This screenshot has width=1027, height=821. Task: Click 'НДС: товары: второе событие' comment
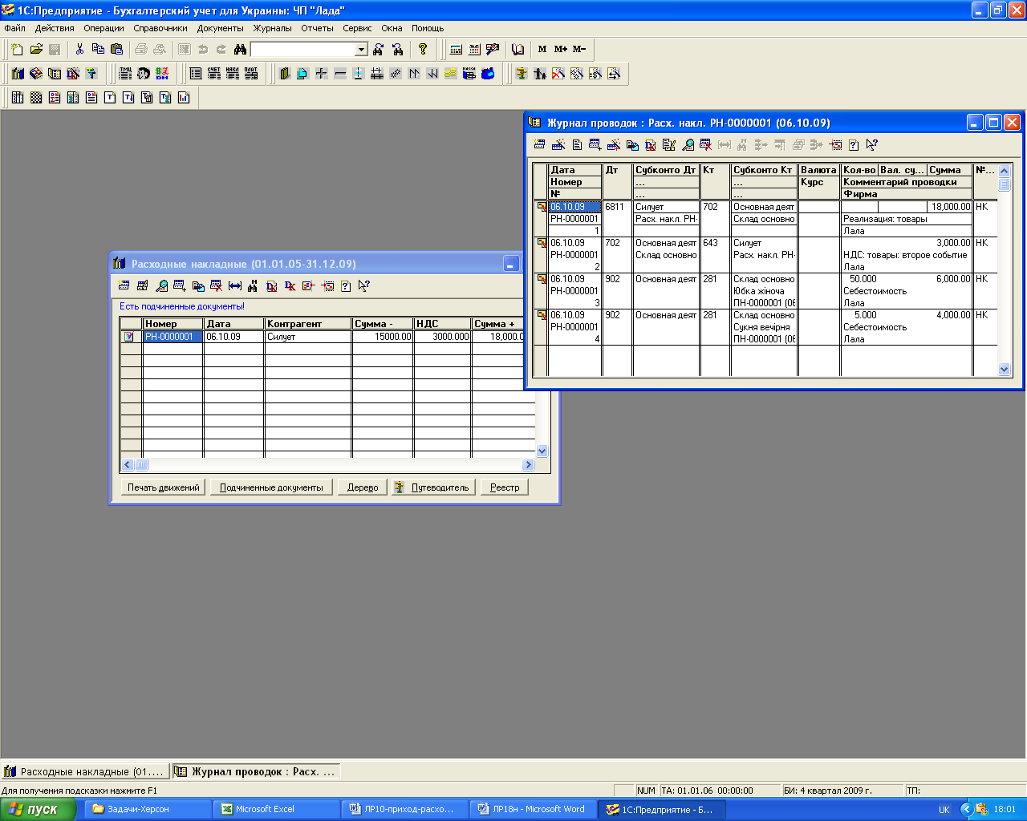[905, 255]
